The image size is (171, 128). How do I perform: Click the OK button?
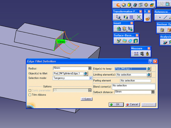pyautogui.click(x=116, y=105)
